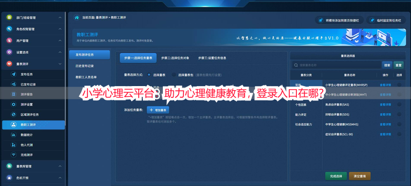Screen dimensions: 411x186
Task: Click the 角色权限管理 wrench icon
Action: pyautogui.click(x=9, y=29)
